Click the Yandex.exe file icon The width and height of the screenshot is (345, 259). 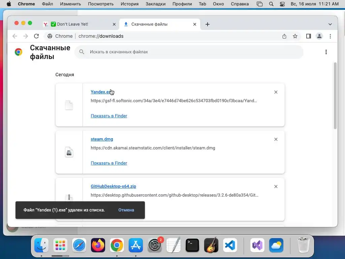(69, 105)
